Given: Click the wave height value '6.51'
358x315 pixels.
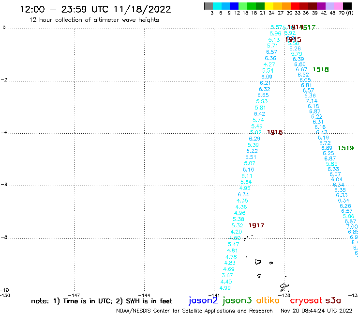Looking at the screenshot, I should (x=251, y=157).
